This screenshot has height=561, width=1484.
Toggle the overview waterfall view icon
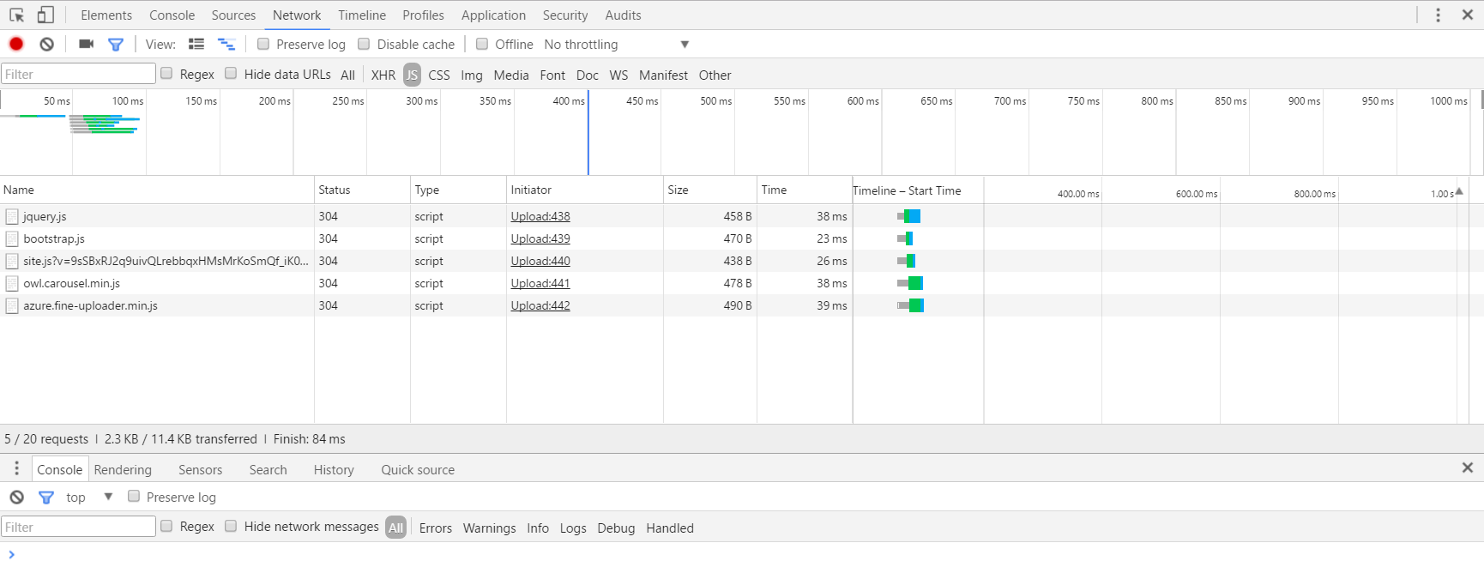pos(226,44)
